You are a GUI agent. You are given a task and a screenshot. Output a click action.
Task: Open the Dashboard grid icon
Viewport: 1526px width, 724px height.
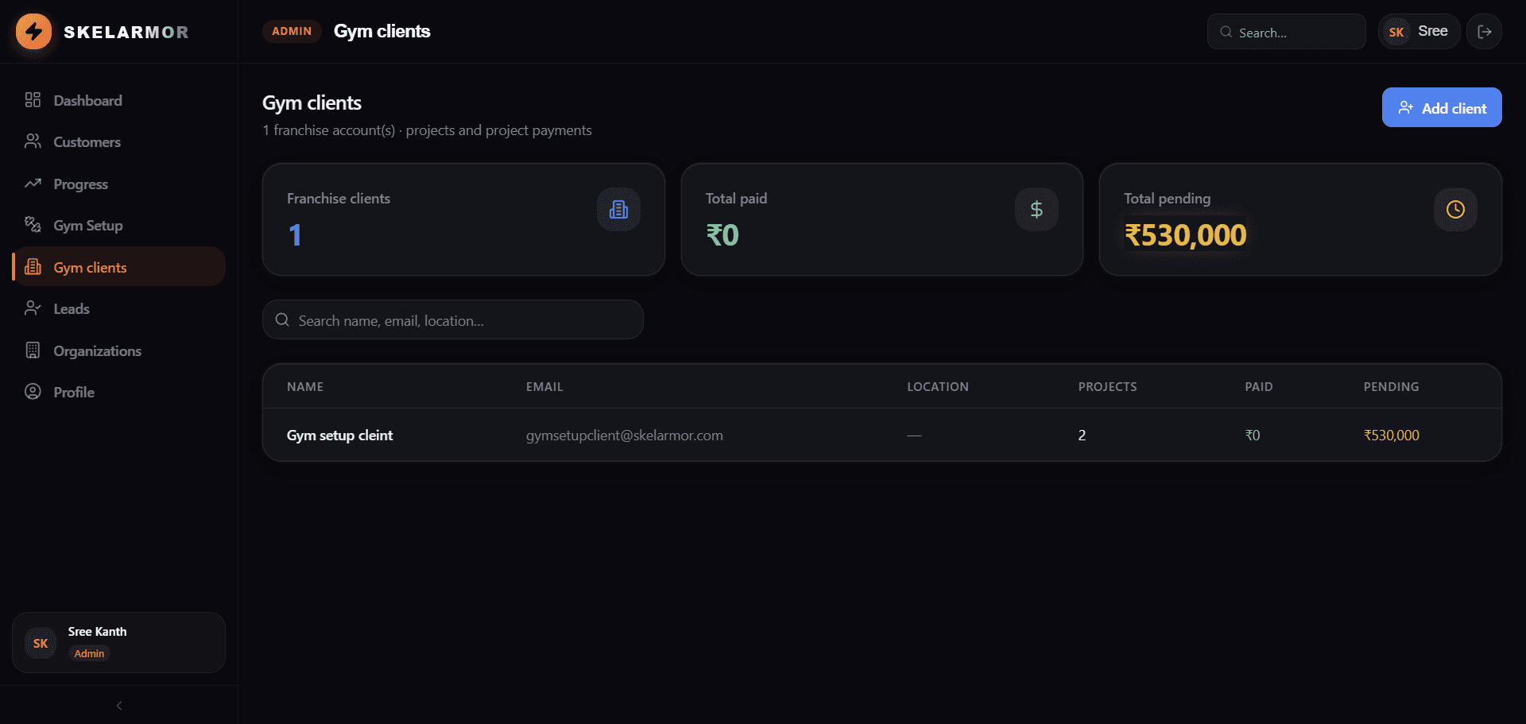[x=33, y=100]
